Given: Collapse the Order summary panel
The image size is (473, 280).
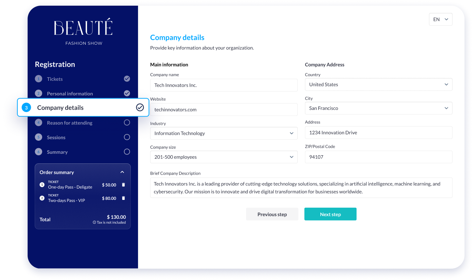Looking at the screenshot, I should click(122, 172).
